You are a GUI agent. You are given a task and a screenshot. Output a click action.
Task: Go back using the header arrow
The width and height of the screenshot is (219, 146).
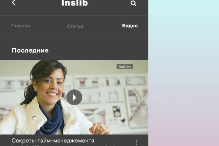point(14,3)
